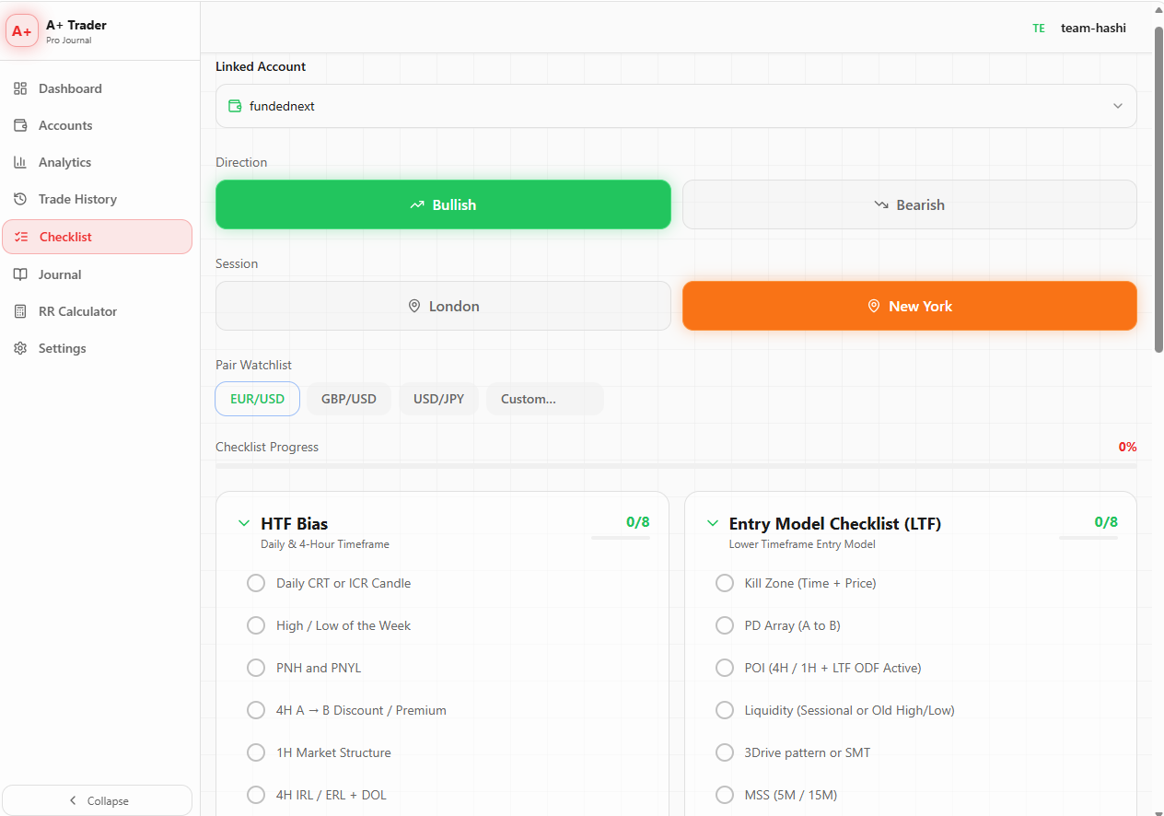Open Settings from the sidebar
1164x816 pixels.
(97, 348)
